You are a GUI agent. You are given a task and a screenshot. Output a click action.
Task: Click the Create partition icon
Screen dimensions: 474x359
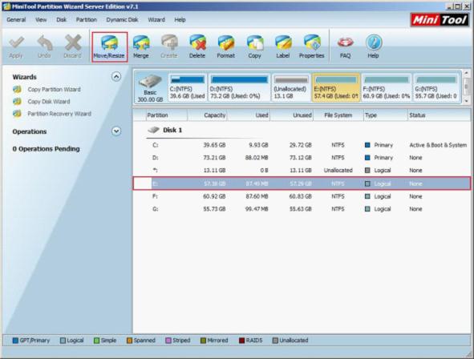pos(169,42)
